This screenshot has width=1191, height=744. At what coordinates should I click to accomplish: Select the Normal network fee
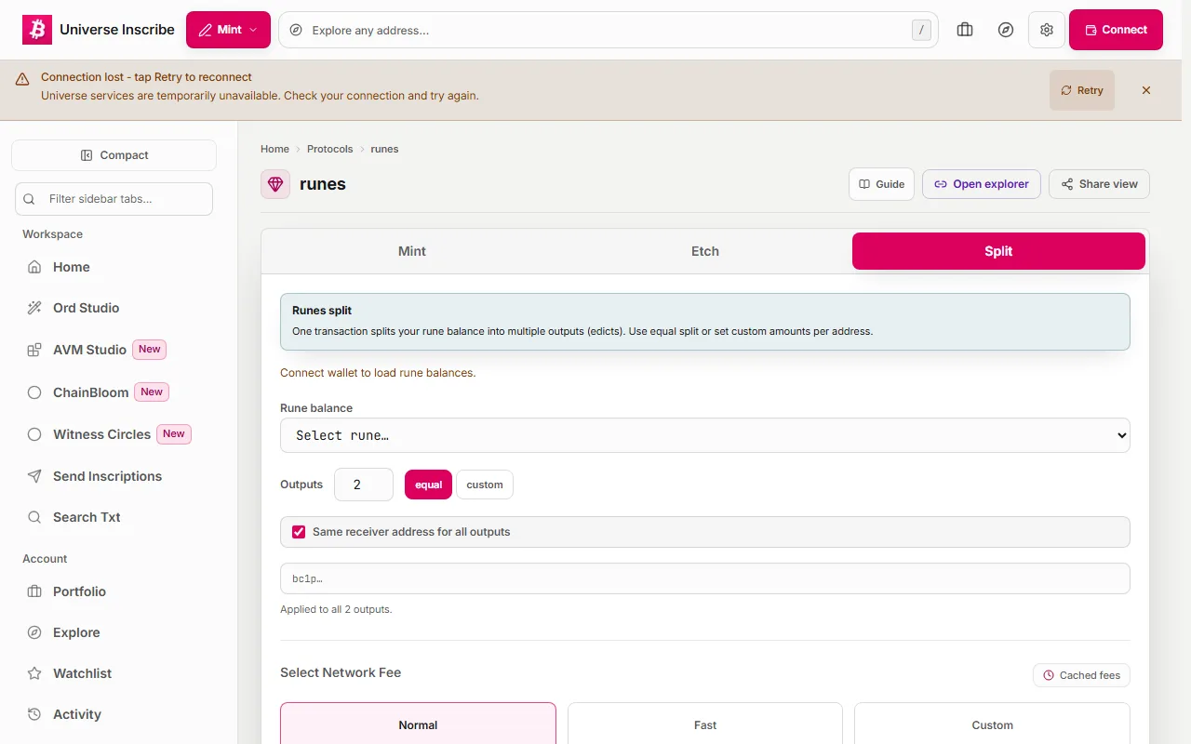pyautogui.click(x=418, y=724)
